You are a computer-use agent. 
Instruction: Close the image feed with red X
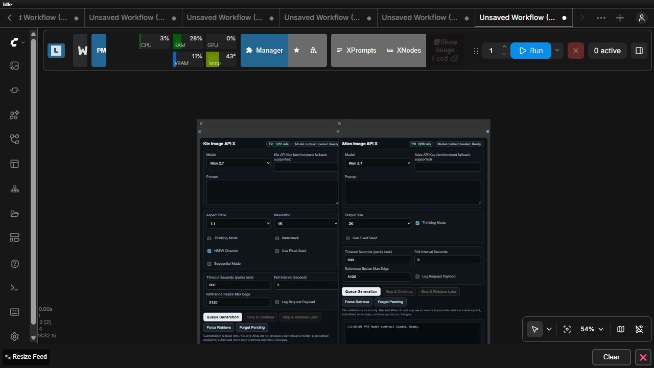click(643, 357)
